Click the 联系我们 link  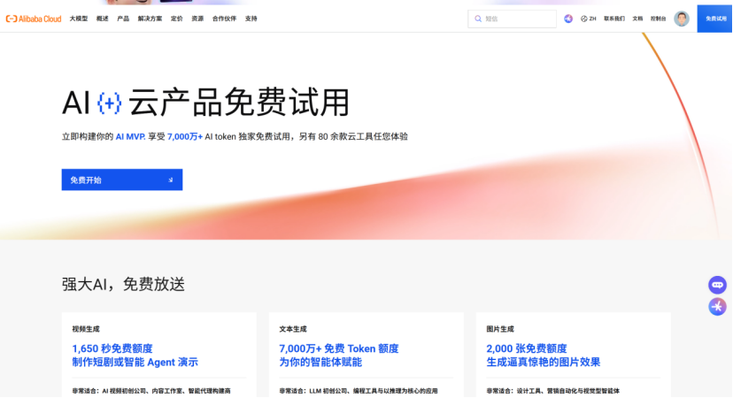614,19
